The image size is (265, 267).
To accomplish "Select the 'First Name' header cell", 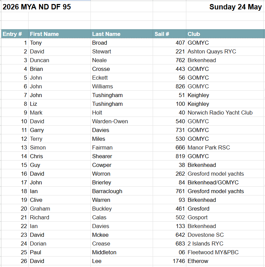I will click(x=44, y=34).
